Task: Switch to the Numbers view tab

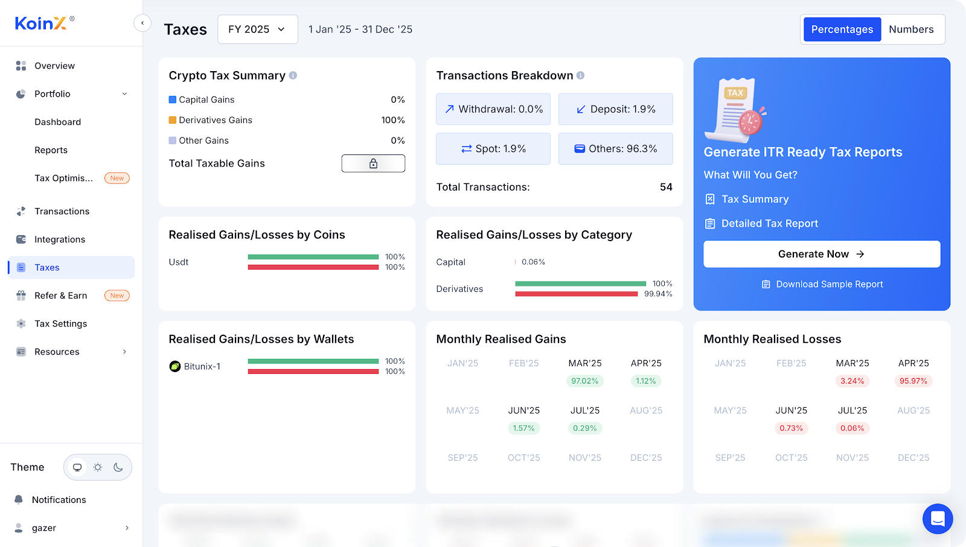Action: point(912,29)
